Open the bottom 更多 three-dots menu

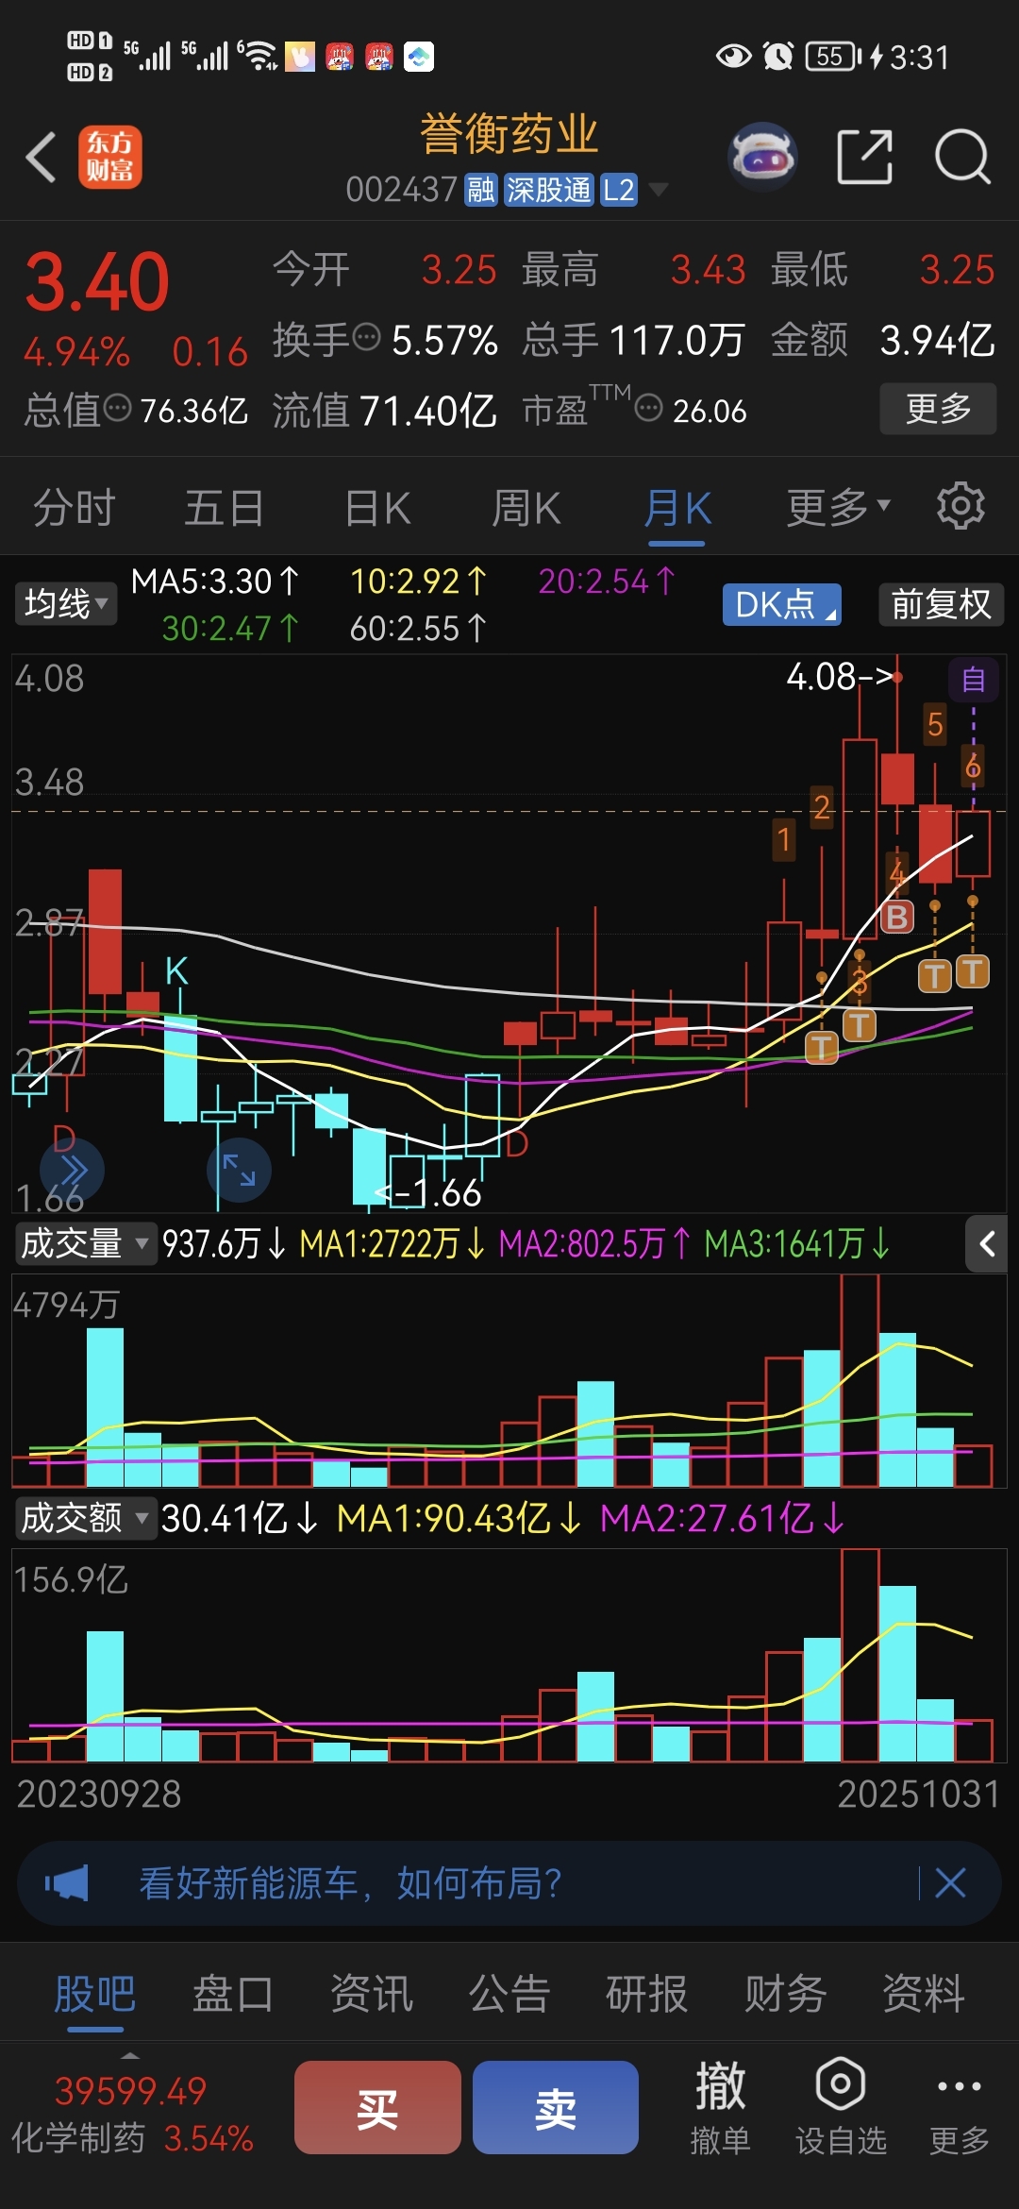pos(960,2107)
